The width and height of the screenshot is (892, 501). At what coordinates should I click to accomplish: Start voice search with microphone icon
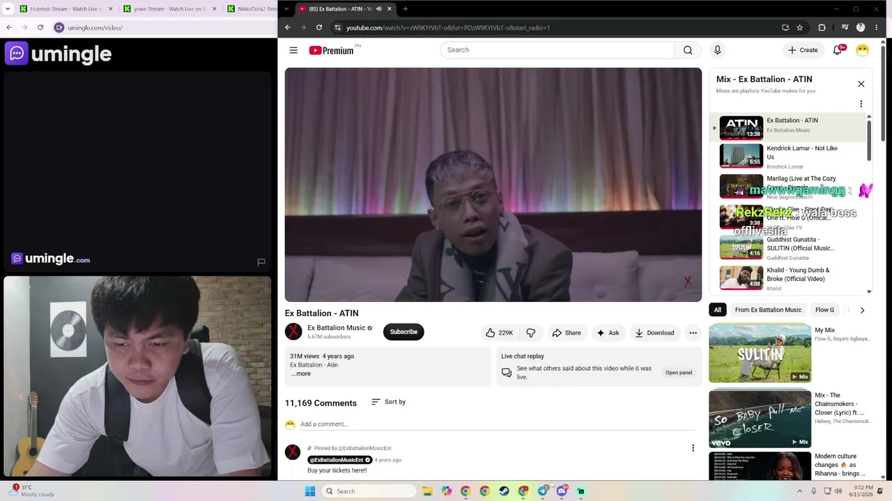717,50
